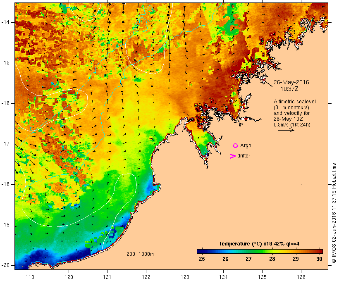Click the magenta Argo circle legend symbol
Image resolution: width=339 pixels, height=281 pixels.
(x=235, y=146)
